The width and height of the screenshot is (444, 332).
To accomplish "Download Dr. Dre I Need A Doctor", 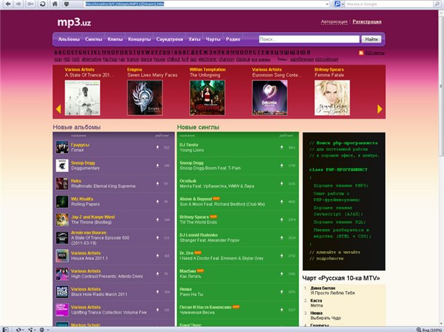I will [x=282, y=256].
